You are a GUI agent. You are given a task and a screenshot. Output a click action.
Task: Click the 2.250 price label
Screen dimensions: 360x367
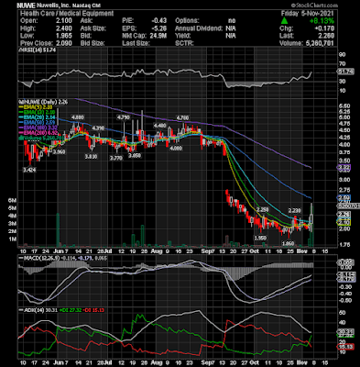coord(262,209)
